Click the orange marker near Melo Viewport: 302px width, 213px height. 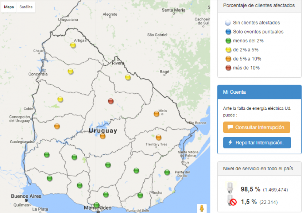(157, 114)
